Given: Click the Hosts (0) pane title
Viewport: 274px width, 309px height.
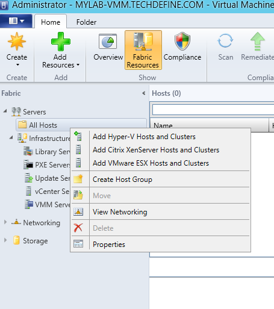Looking at the screenshot, I should (166, 93).
